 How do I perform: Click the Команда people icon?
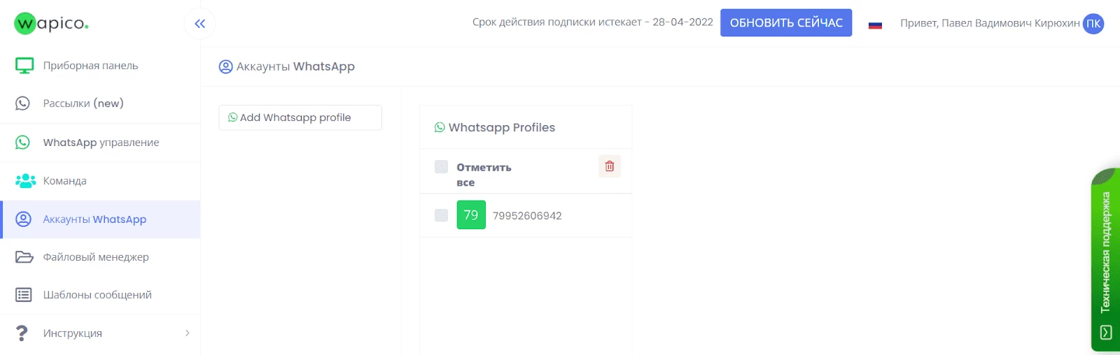tap(25, 181)
